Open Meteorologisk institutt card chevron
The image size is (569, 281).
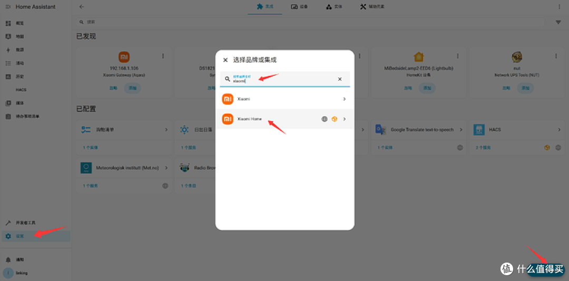(166, 168)
